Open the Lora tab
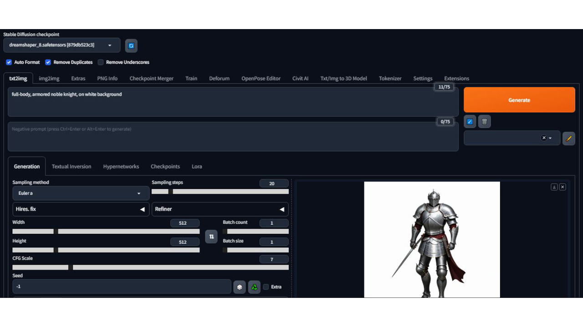The image size is (583, 327). point(197,167)
